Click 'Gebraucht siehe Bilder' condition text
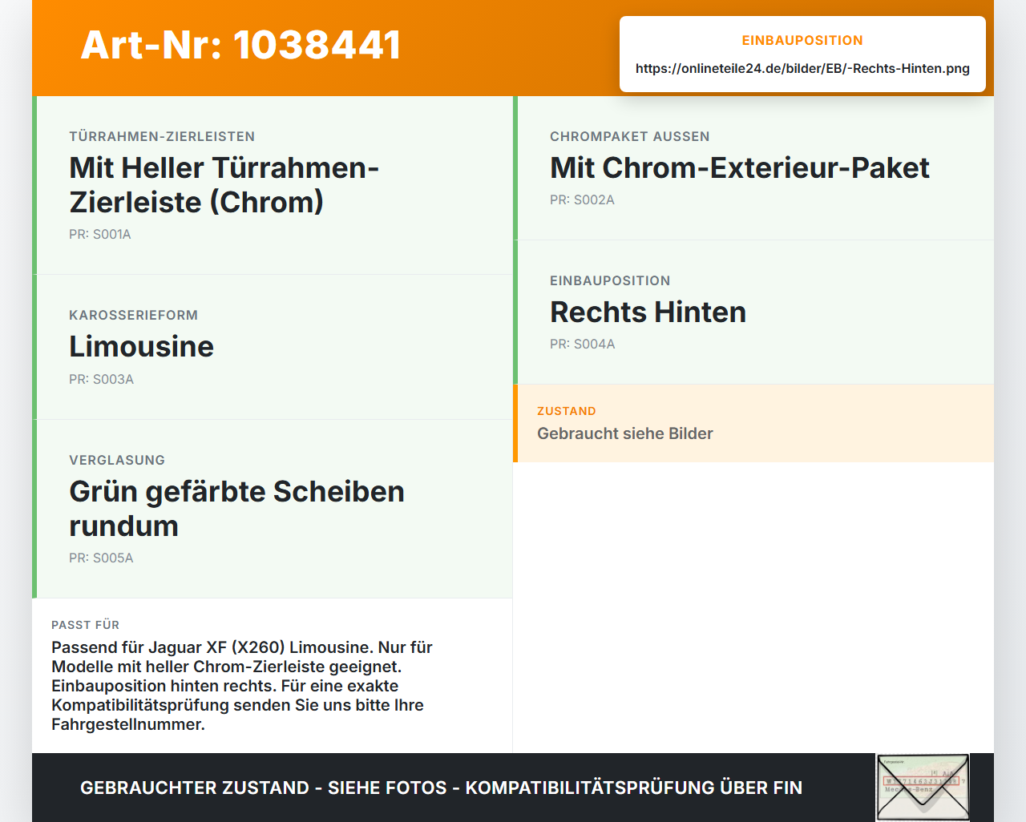 tap(625, 433)
